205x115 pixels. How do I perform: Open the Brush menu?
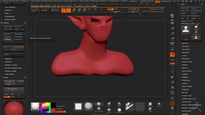[x=37, y=4]
